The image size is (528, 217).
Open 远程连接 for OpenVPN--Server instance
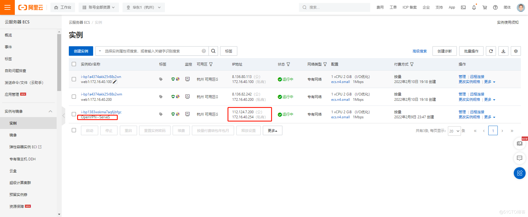point(477,112)
